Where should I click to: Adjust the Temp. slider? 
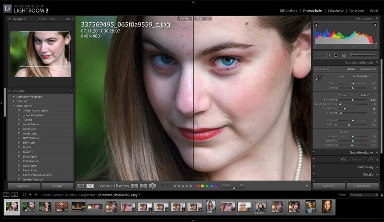(x=353, y=84)
